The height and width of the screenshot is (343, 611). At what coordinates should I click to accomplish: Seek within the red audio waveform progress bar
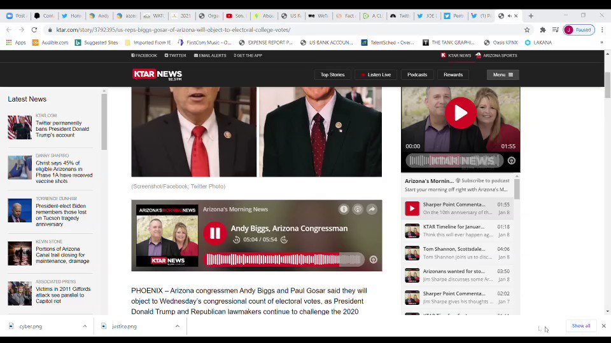click(x=284, y=259)
